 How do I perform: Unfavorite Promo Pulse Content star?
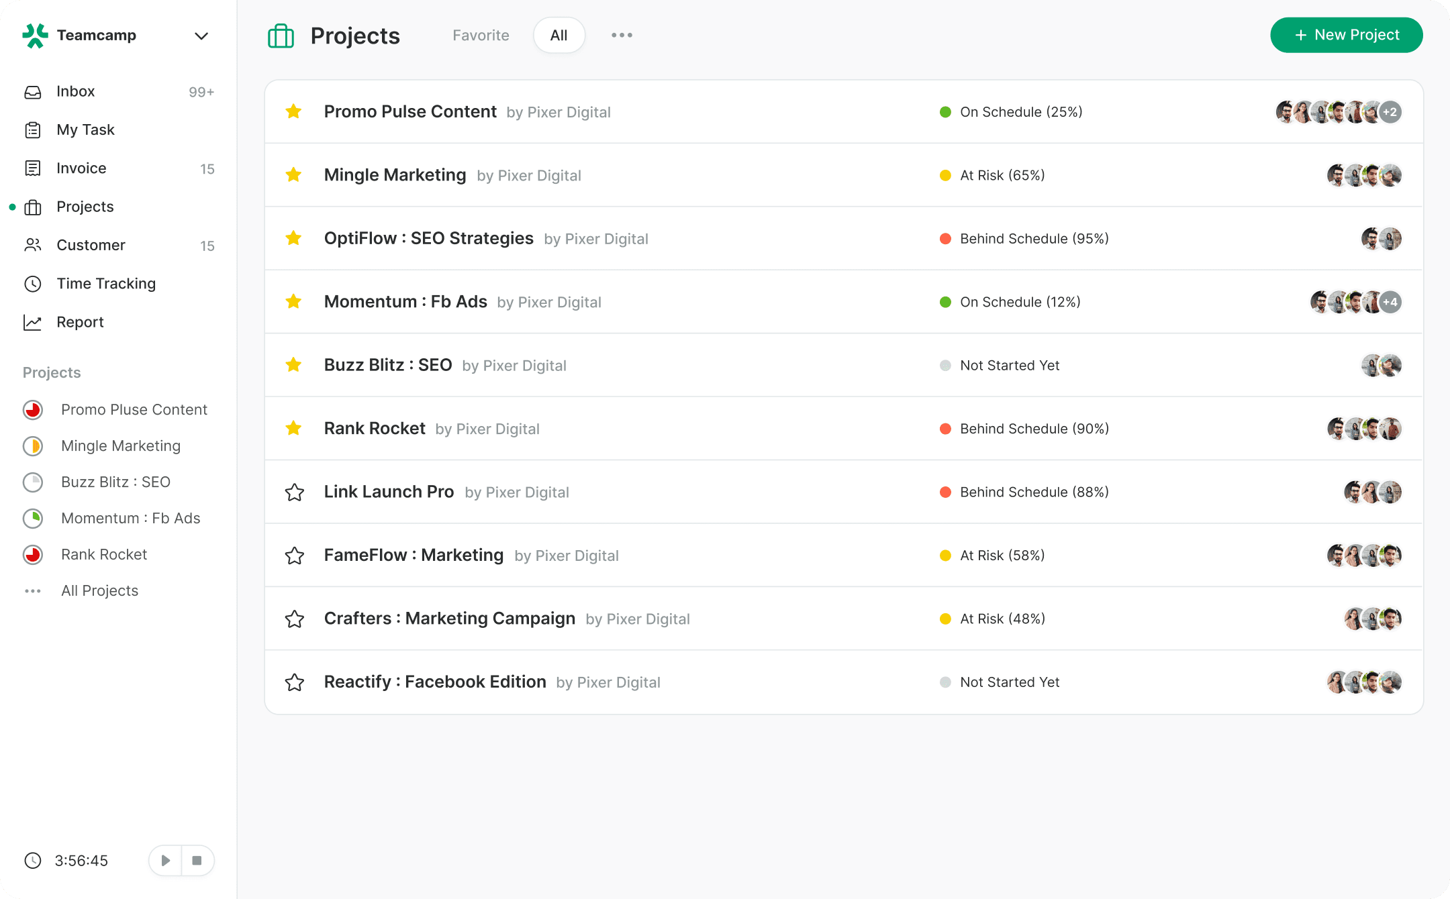tap(293, 111)
